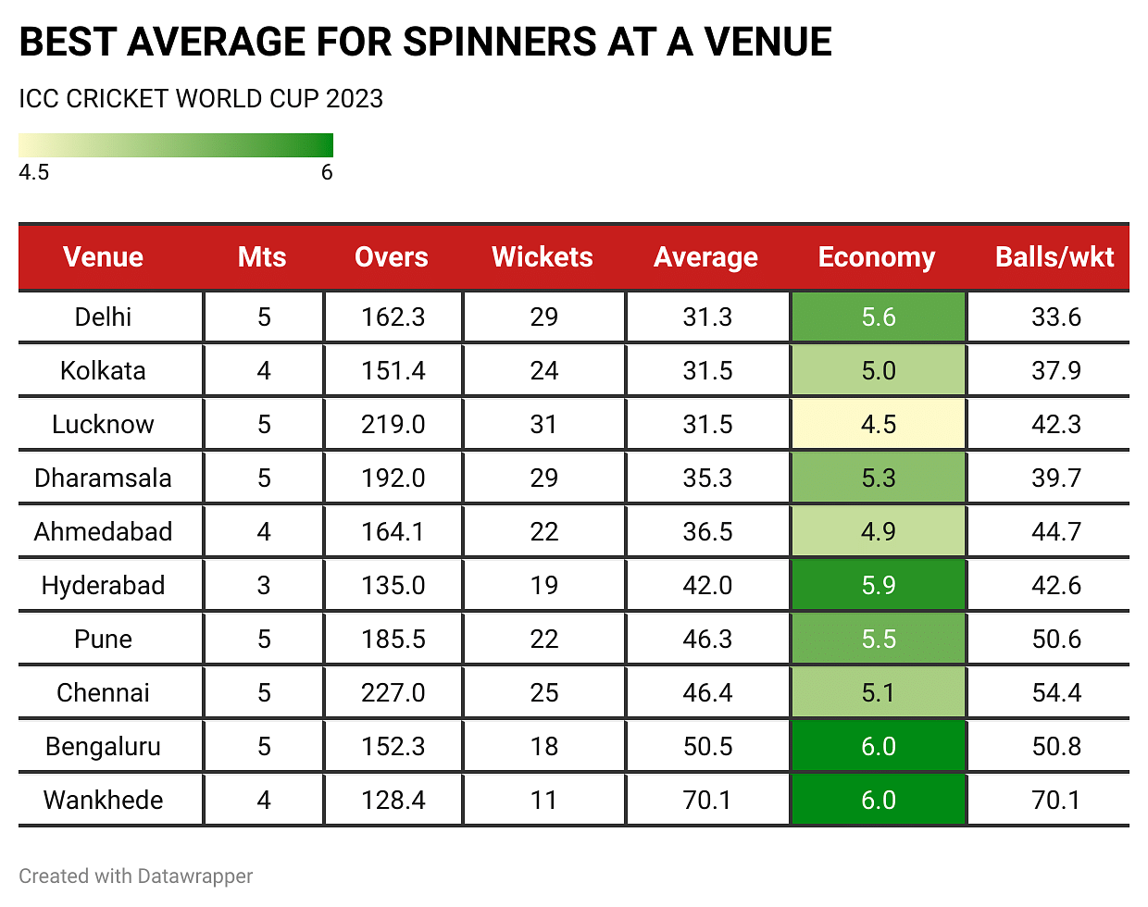Image resolution: width=1148 pixels, height=907 pixels.
Task: Click Bengaluru's dark green 6.0 economy cell
Action: [x=879, y=747]
